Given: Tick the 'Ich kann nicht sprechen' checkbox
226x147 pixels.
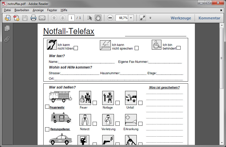Looking at the screenshot, I should 136,48.
